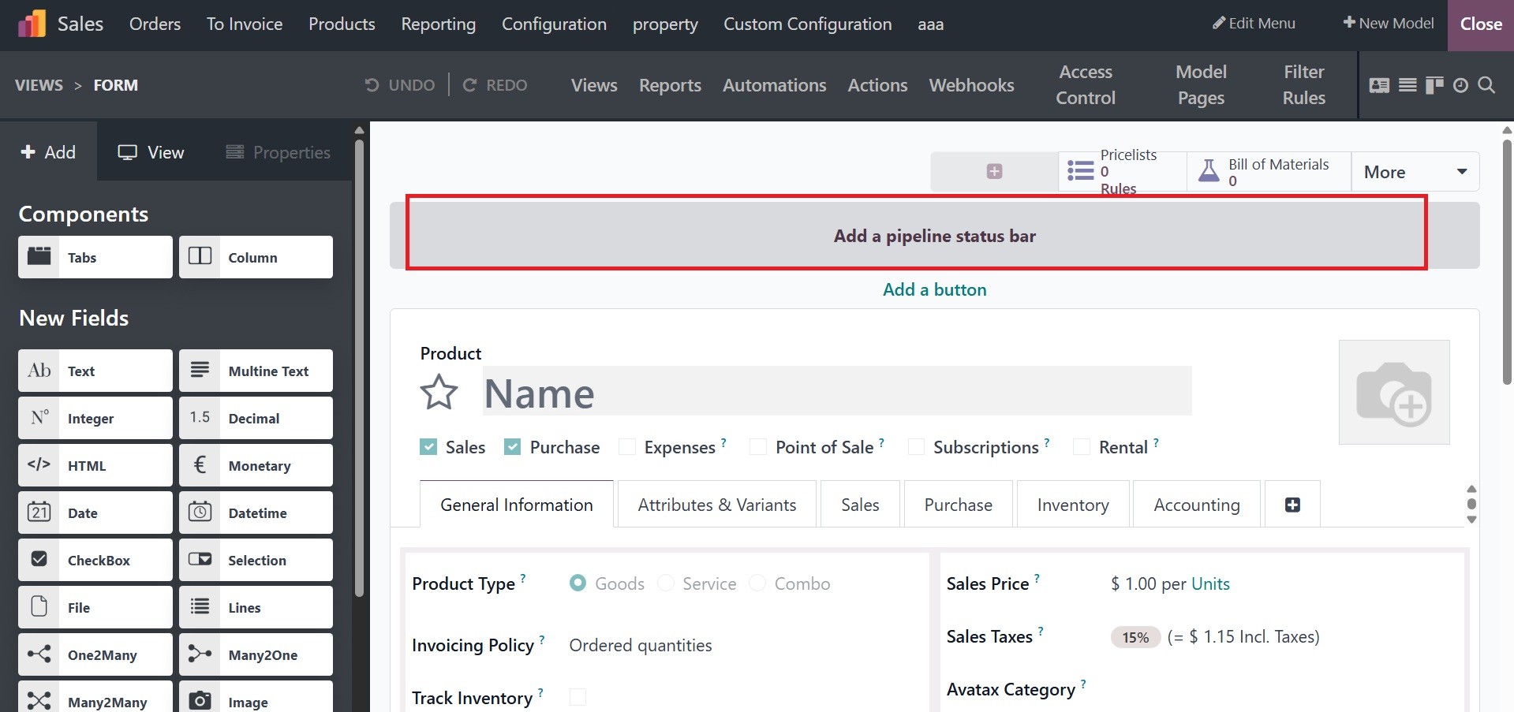Open the Reporting menu

438,24
